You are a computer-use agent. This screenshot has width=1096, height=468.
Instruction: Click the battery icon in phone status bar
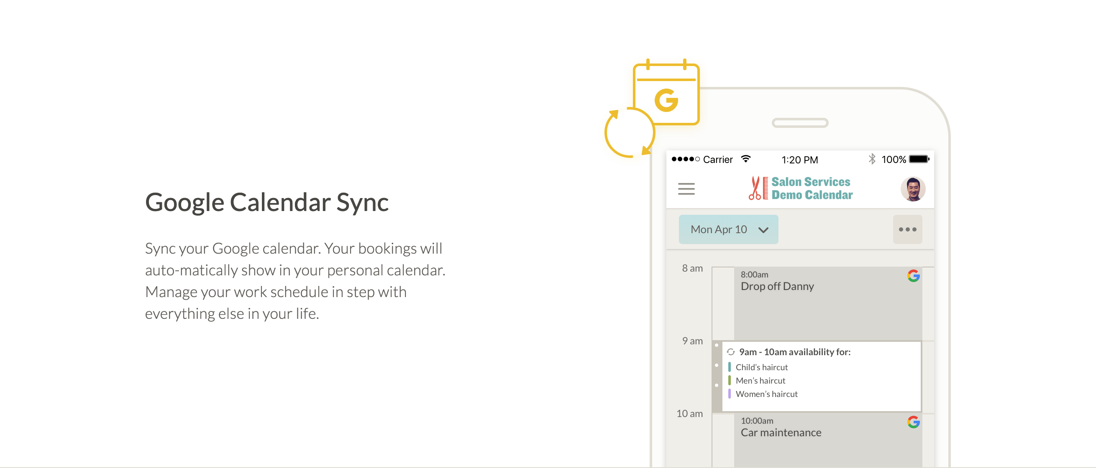click(919, 159)
